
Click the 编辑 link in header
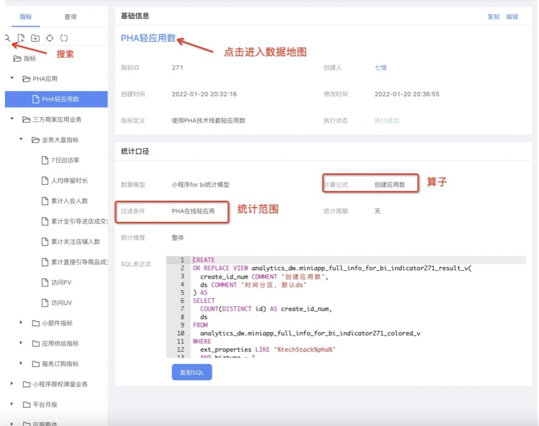click(512, 17)
